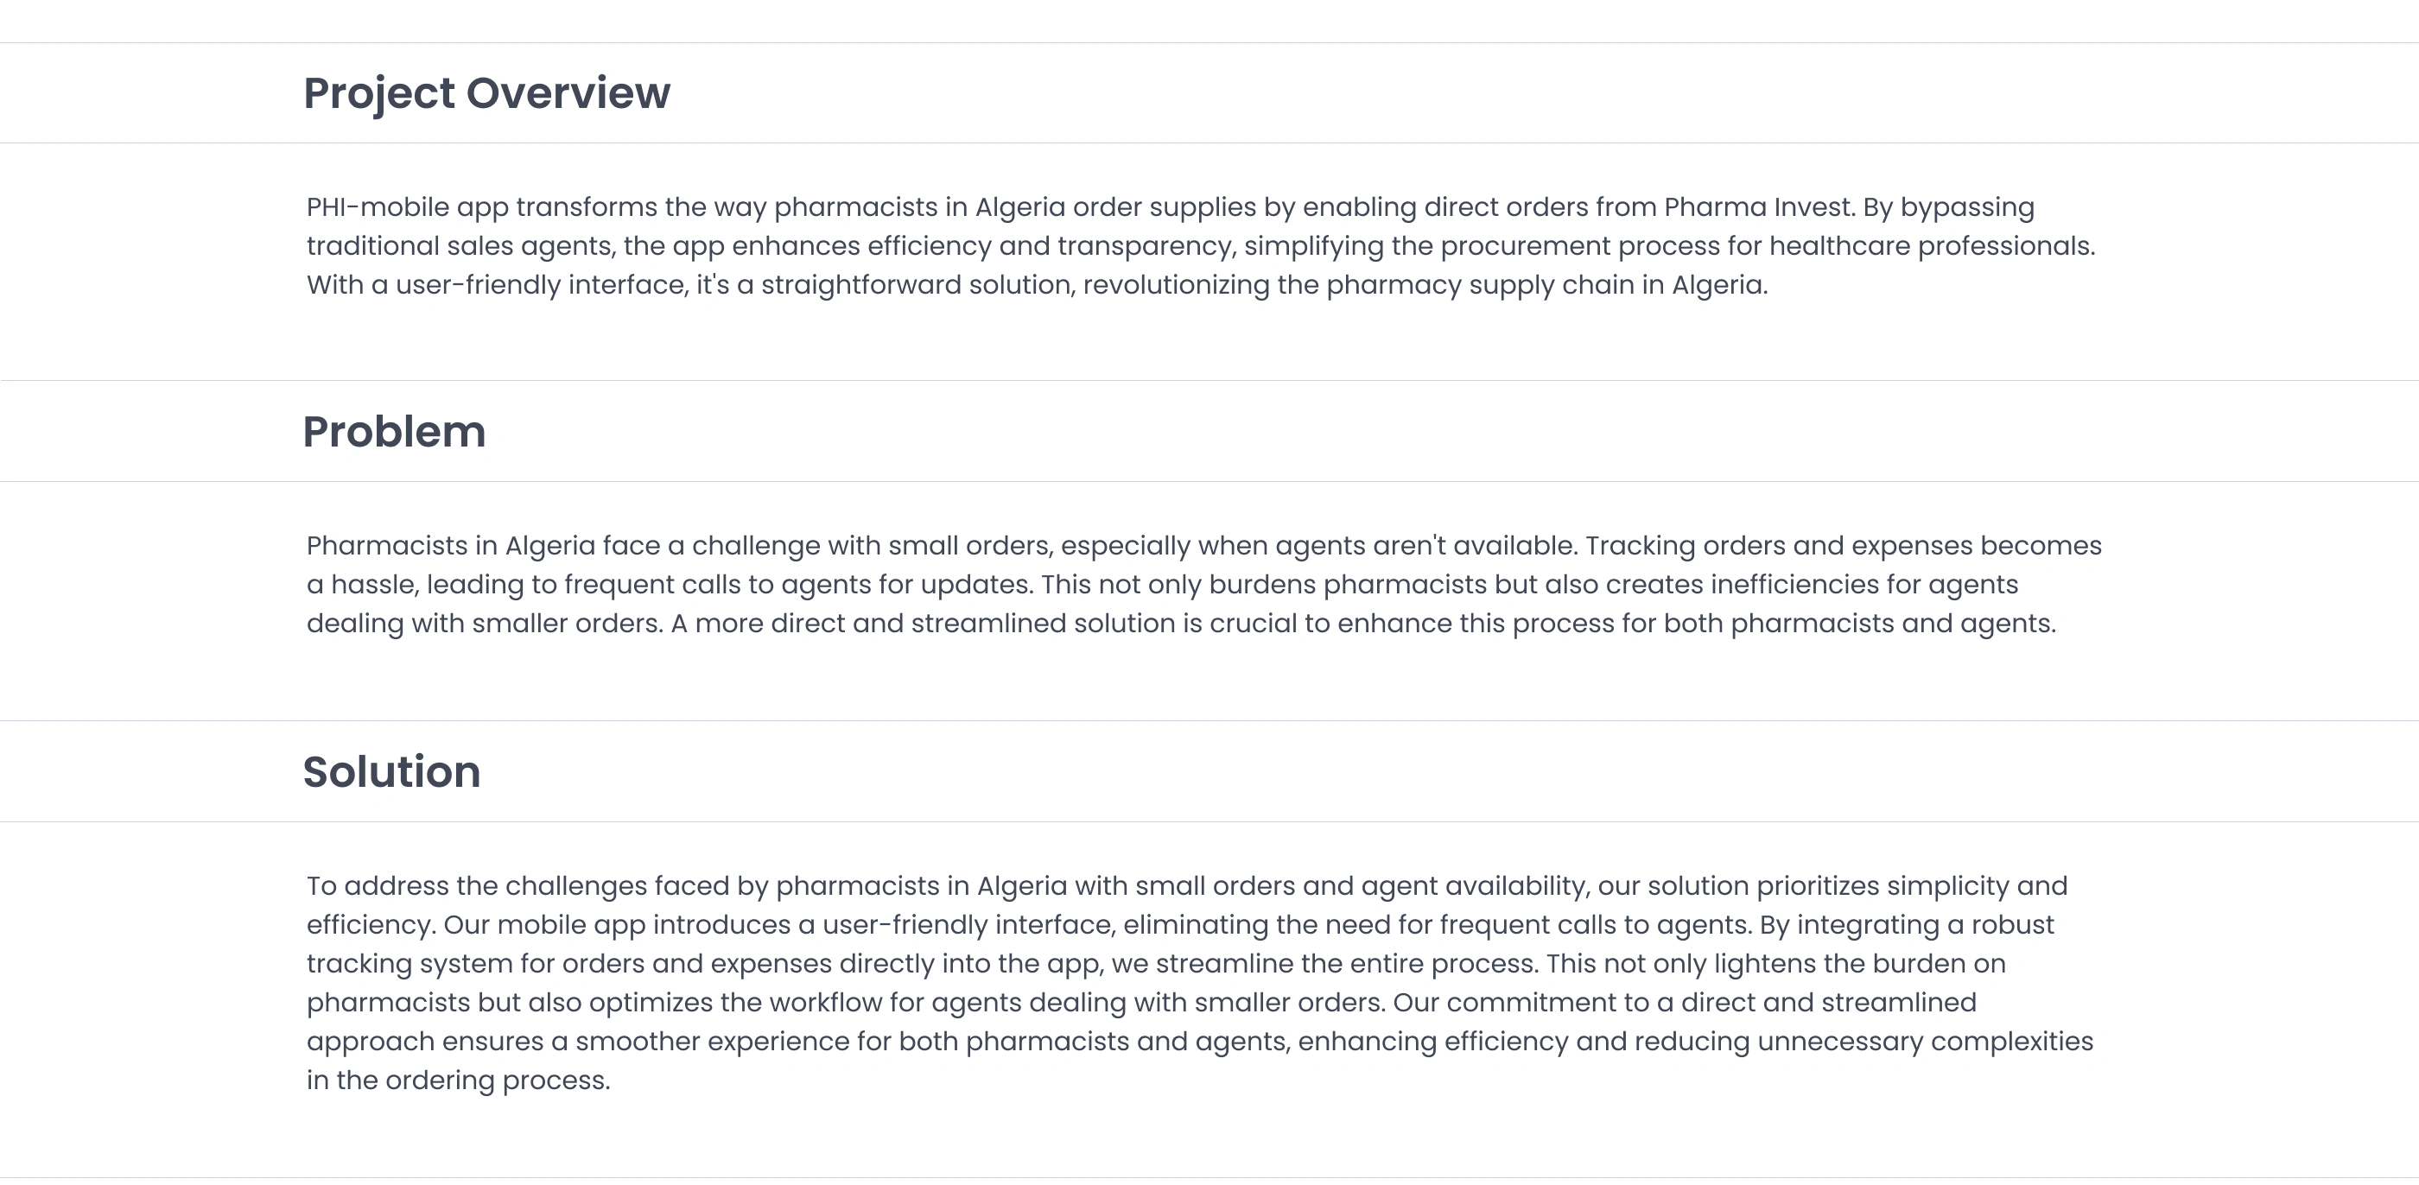This screenshot has width=2419, height=1185.
Task: Click "Pharmacists in Algeria face" sentence opening
Action: tap(483, 547)
